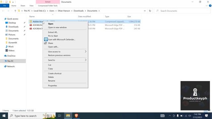Select the ADOBEACR PDF file icon
This screenshot has height=119, width=212.
click(31, 29)
